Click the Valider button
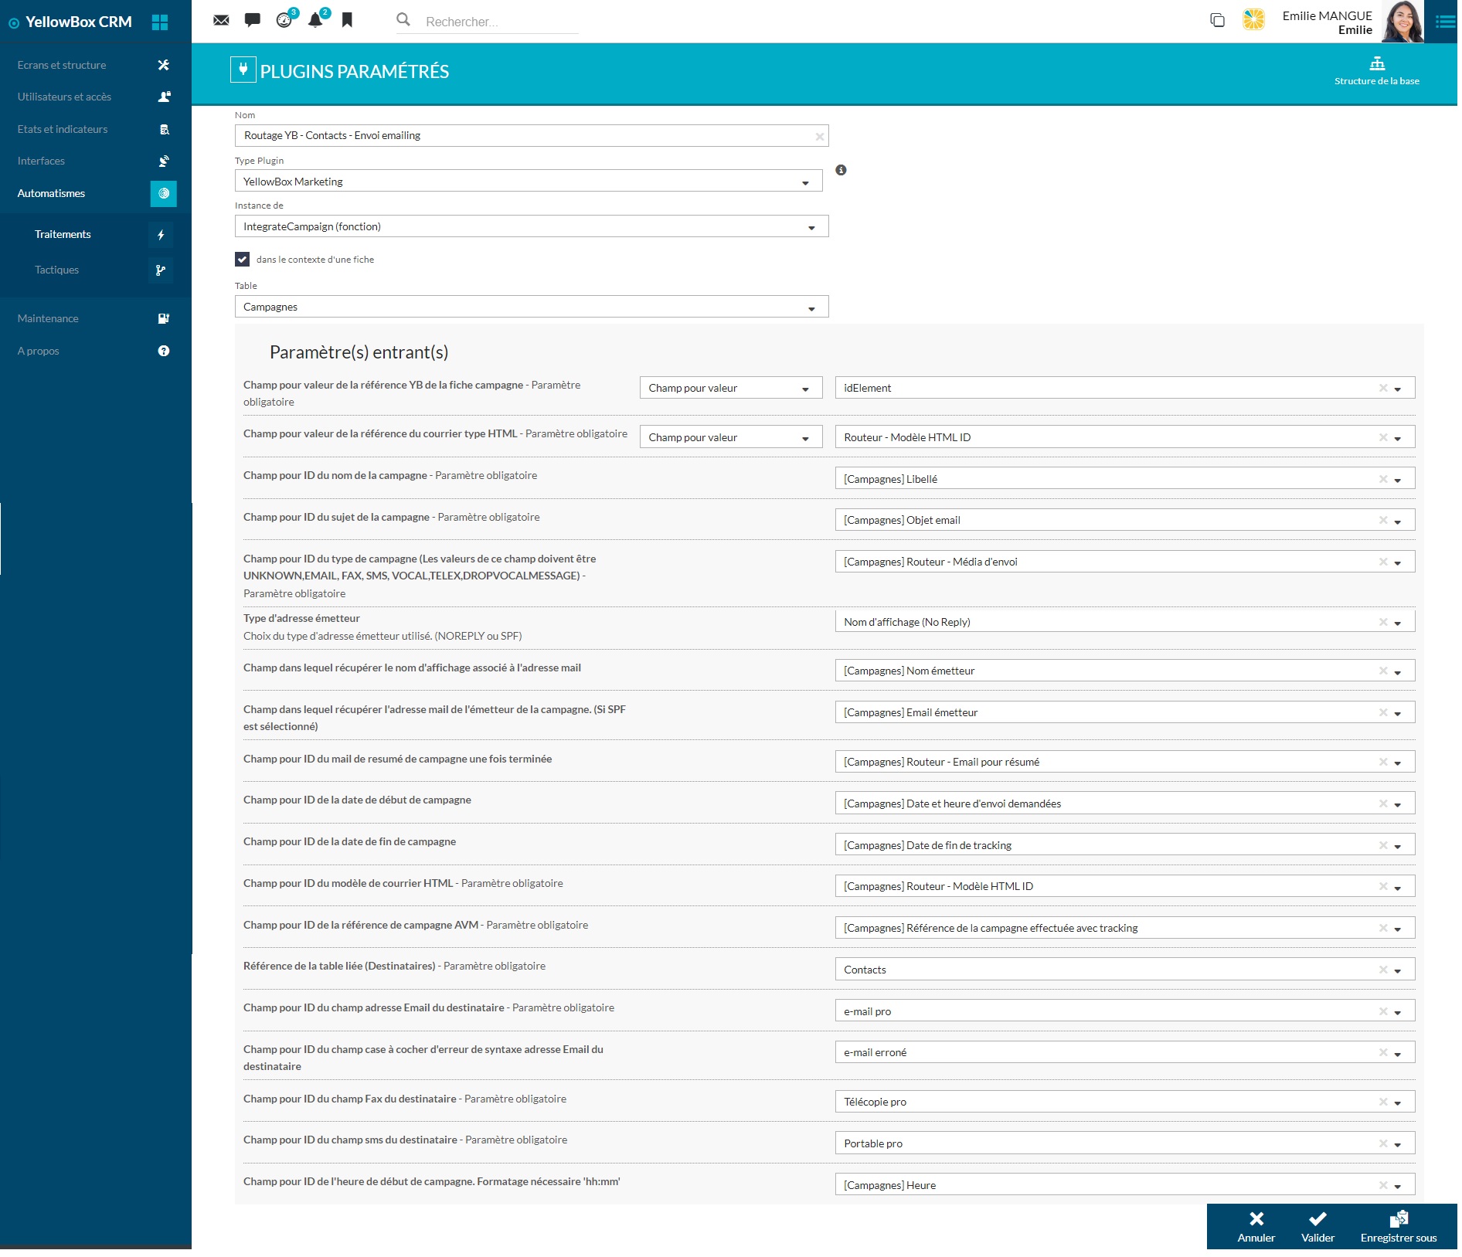Image resolution: width=1462 pixels, height=1257 pixels. 1317,1226
